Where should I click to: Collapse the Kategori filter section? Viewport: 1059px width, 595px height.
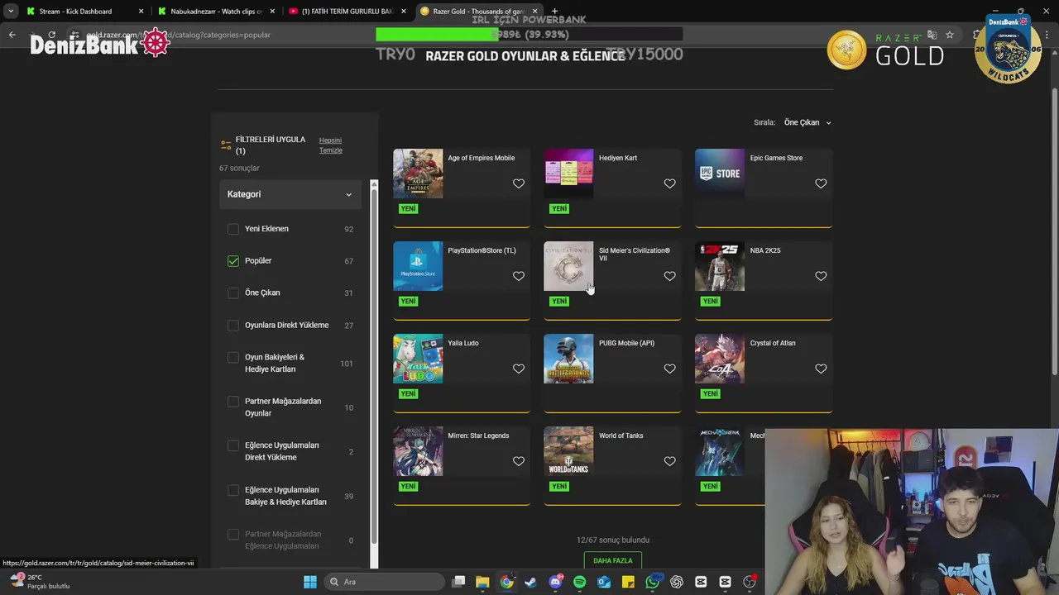pos(290,194)
